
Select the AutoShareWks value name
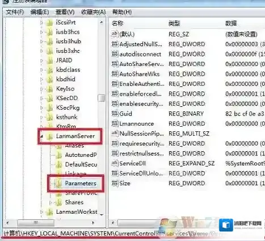click(140, 74)
